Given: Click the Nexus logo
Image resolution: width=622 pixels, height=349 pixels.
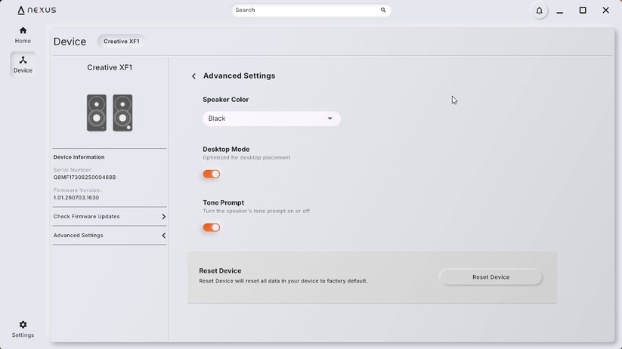Looking at the screenshot, I should pos(37,11).
